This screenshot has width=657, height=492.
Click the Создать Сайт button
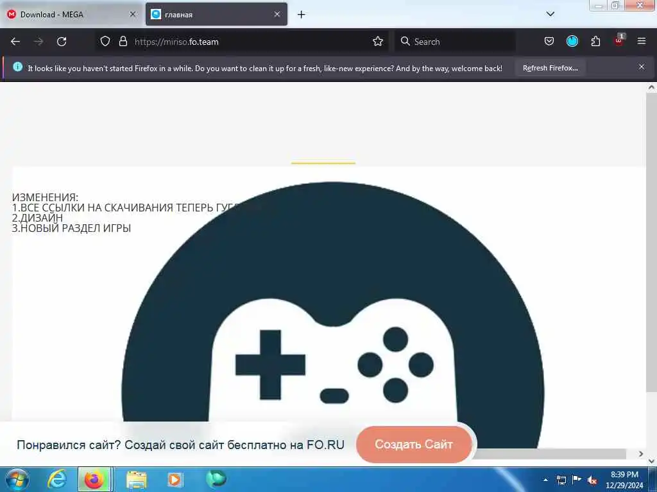(414, 445)
